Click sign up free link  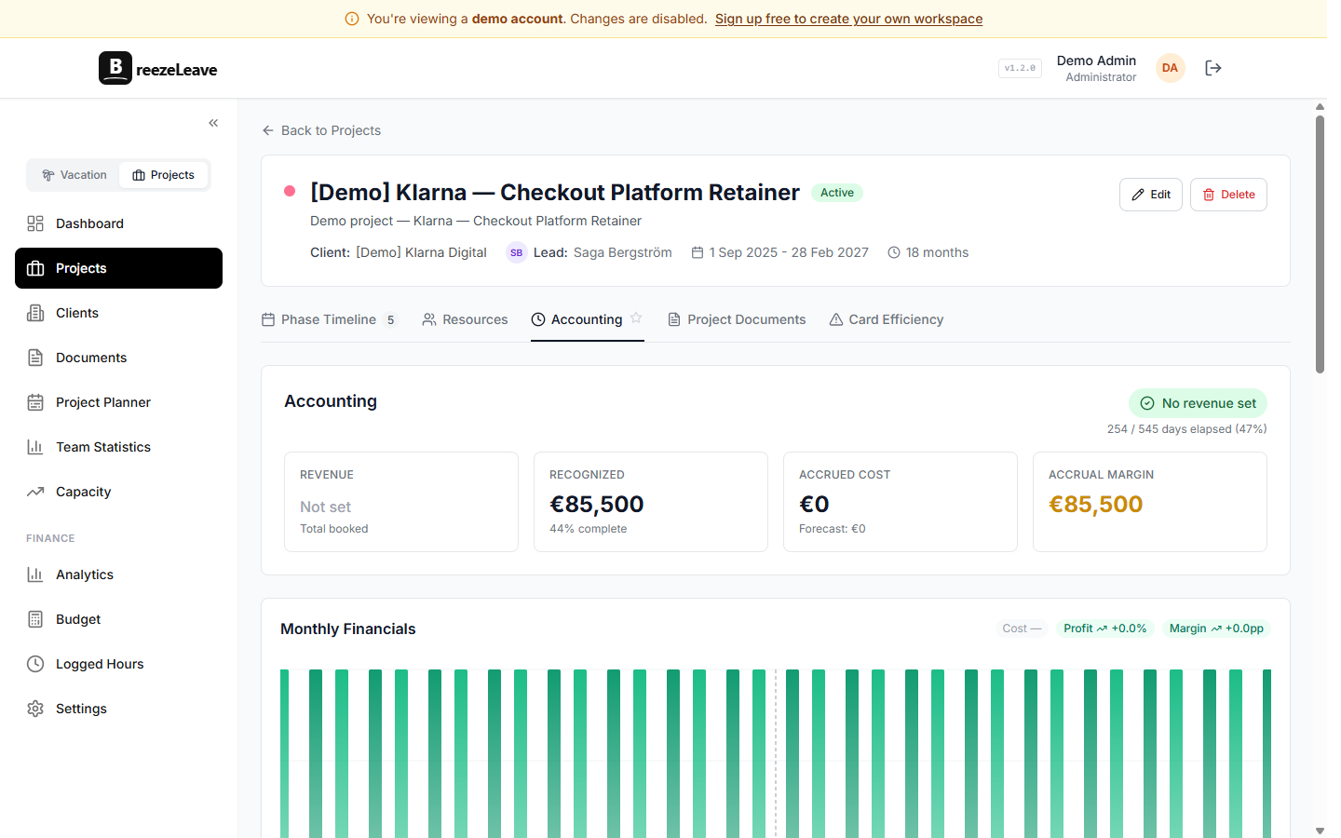click(x=848, y=19)
